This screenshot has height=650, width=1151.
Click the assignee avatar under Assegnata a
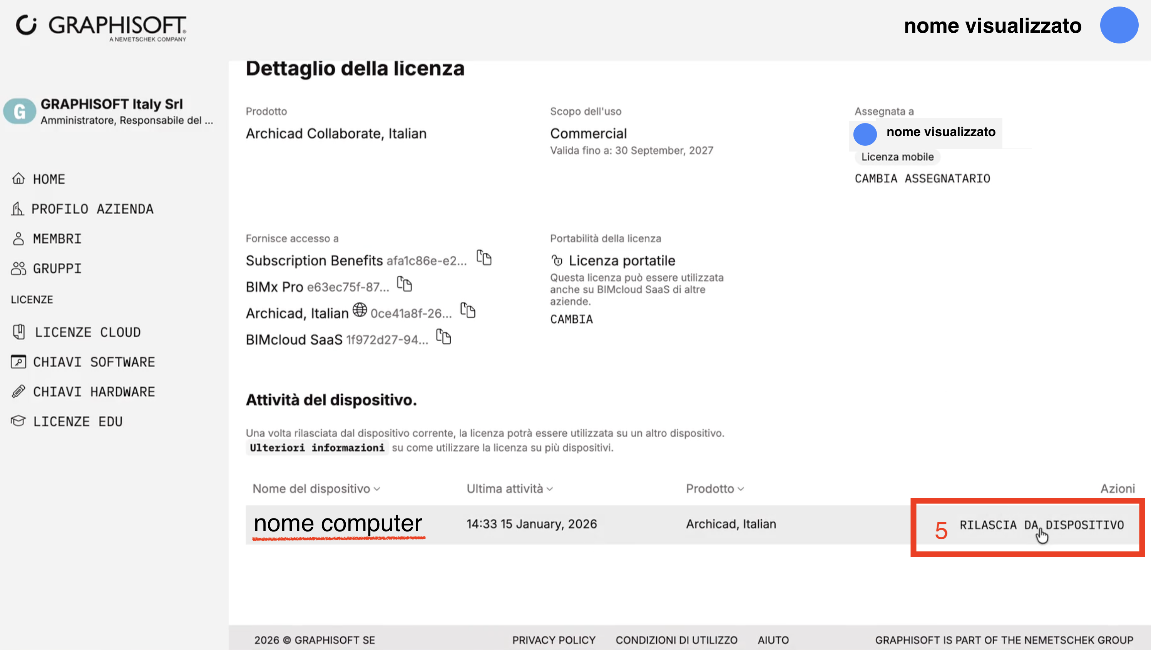865,134
